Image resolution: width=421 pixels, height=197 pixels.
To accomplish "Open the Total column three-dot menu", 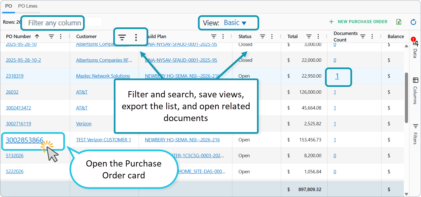I will click(318, 36).
